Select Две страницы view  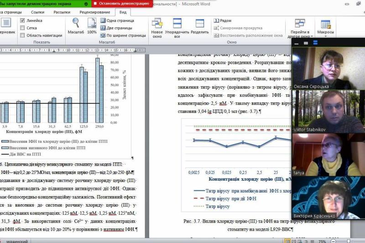click(x=116, y=28)
